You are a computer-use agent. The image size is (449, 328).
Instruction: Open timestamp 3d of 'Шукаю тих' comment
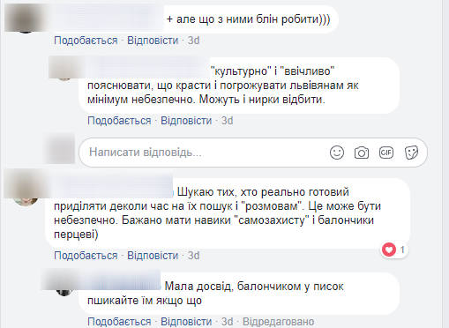tap(194, 256)
